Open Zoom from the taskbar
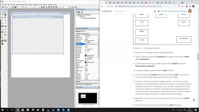 click(68, 110)
